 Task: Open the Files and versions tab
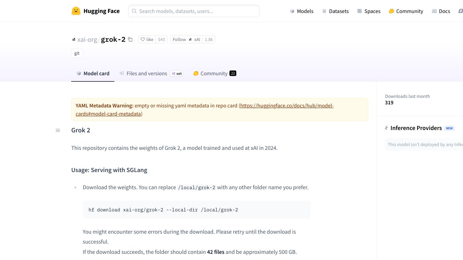point(147,74)
